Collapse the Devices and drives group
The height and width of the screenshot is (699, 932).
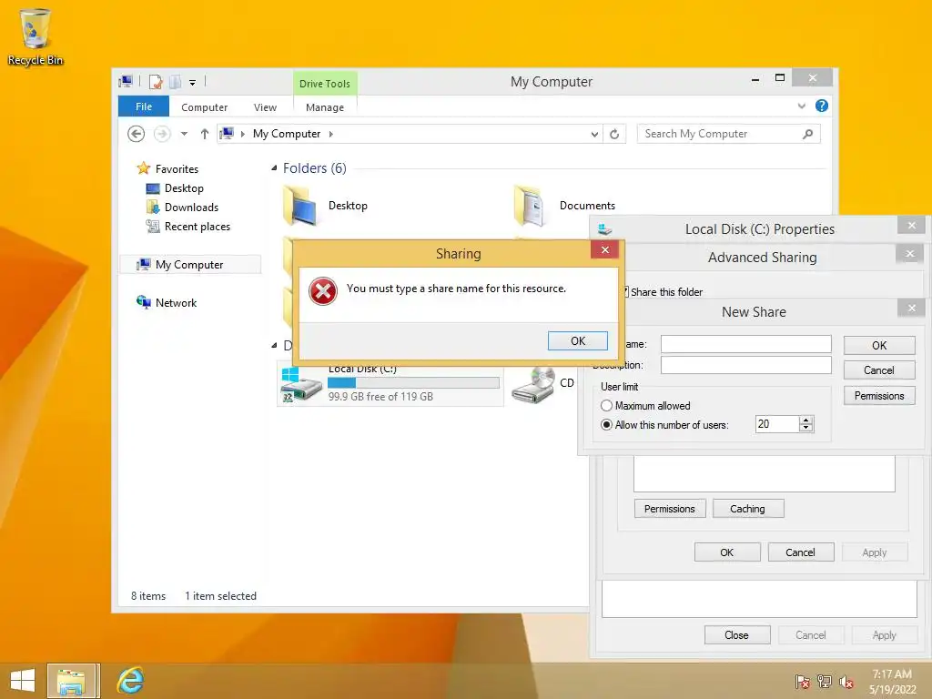pos(274,345)
